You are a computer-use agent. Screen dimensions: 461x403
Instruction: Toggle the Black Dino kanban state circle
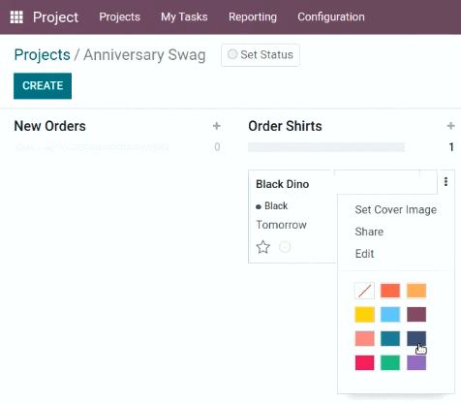click(285, 247)
